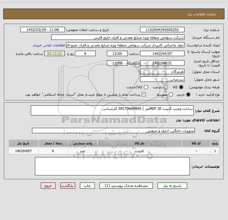The image size is (228, 220).
Task: Click the عدد unit cell
Action: (x=82, y=151)
